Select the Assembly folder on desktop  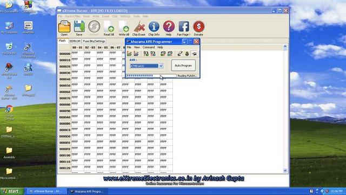(9, 153)
